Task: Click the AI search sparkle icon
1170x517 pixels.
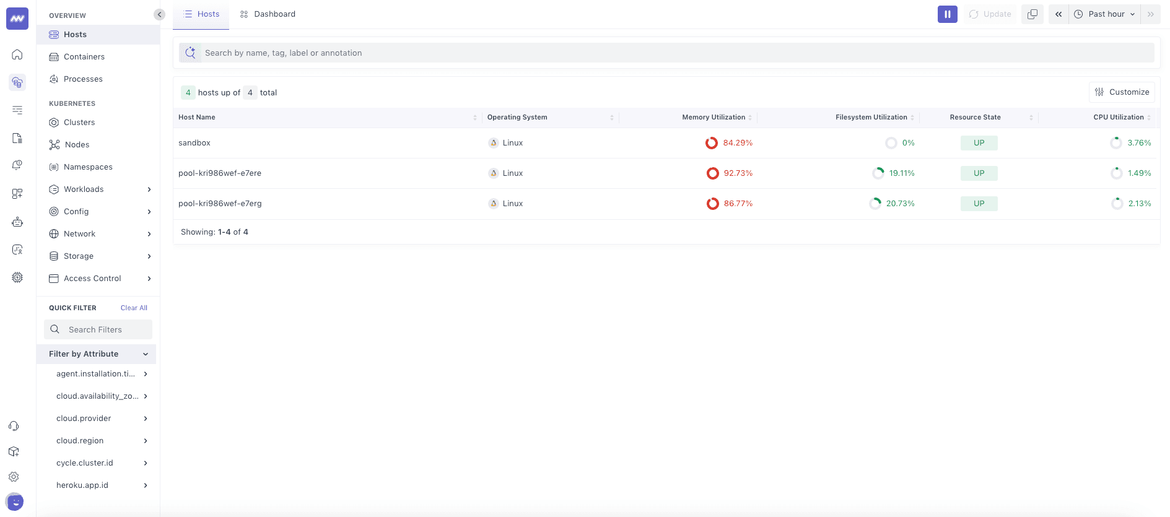Action: (x=190, y=53)
